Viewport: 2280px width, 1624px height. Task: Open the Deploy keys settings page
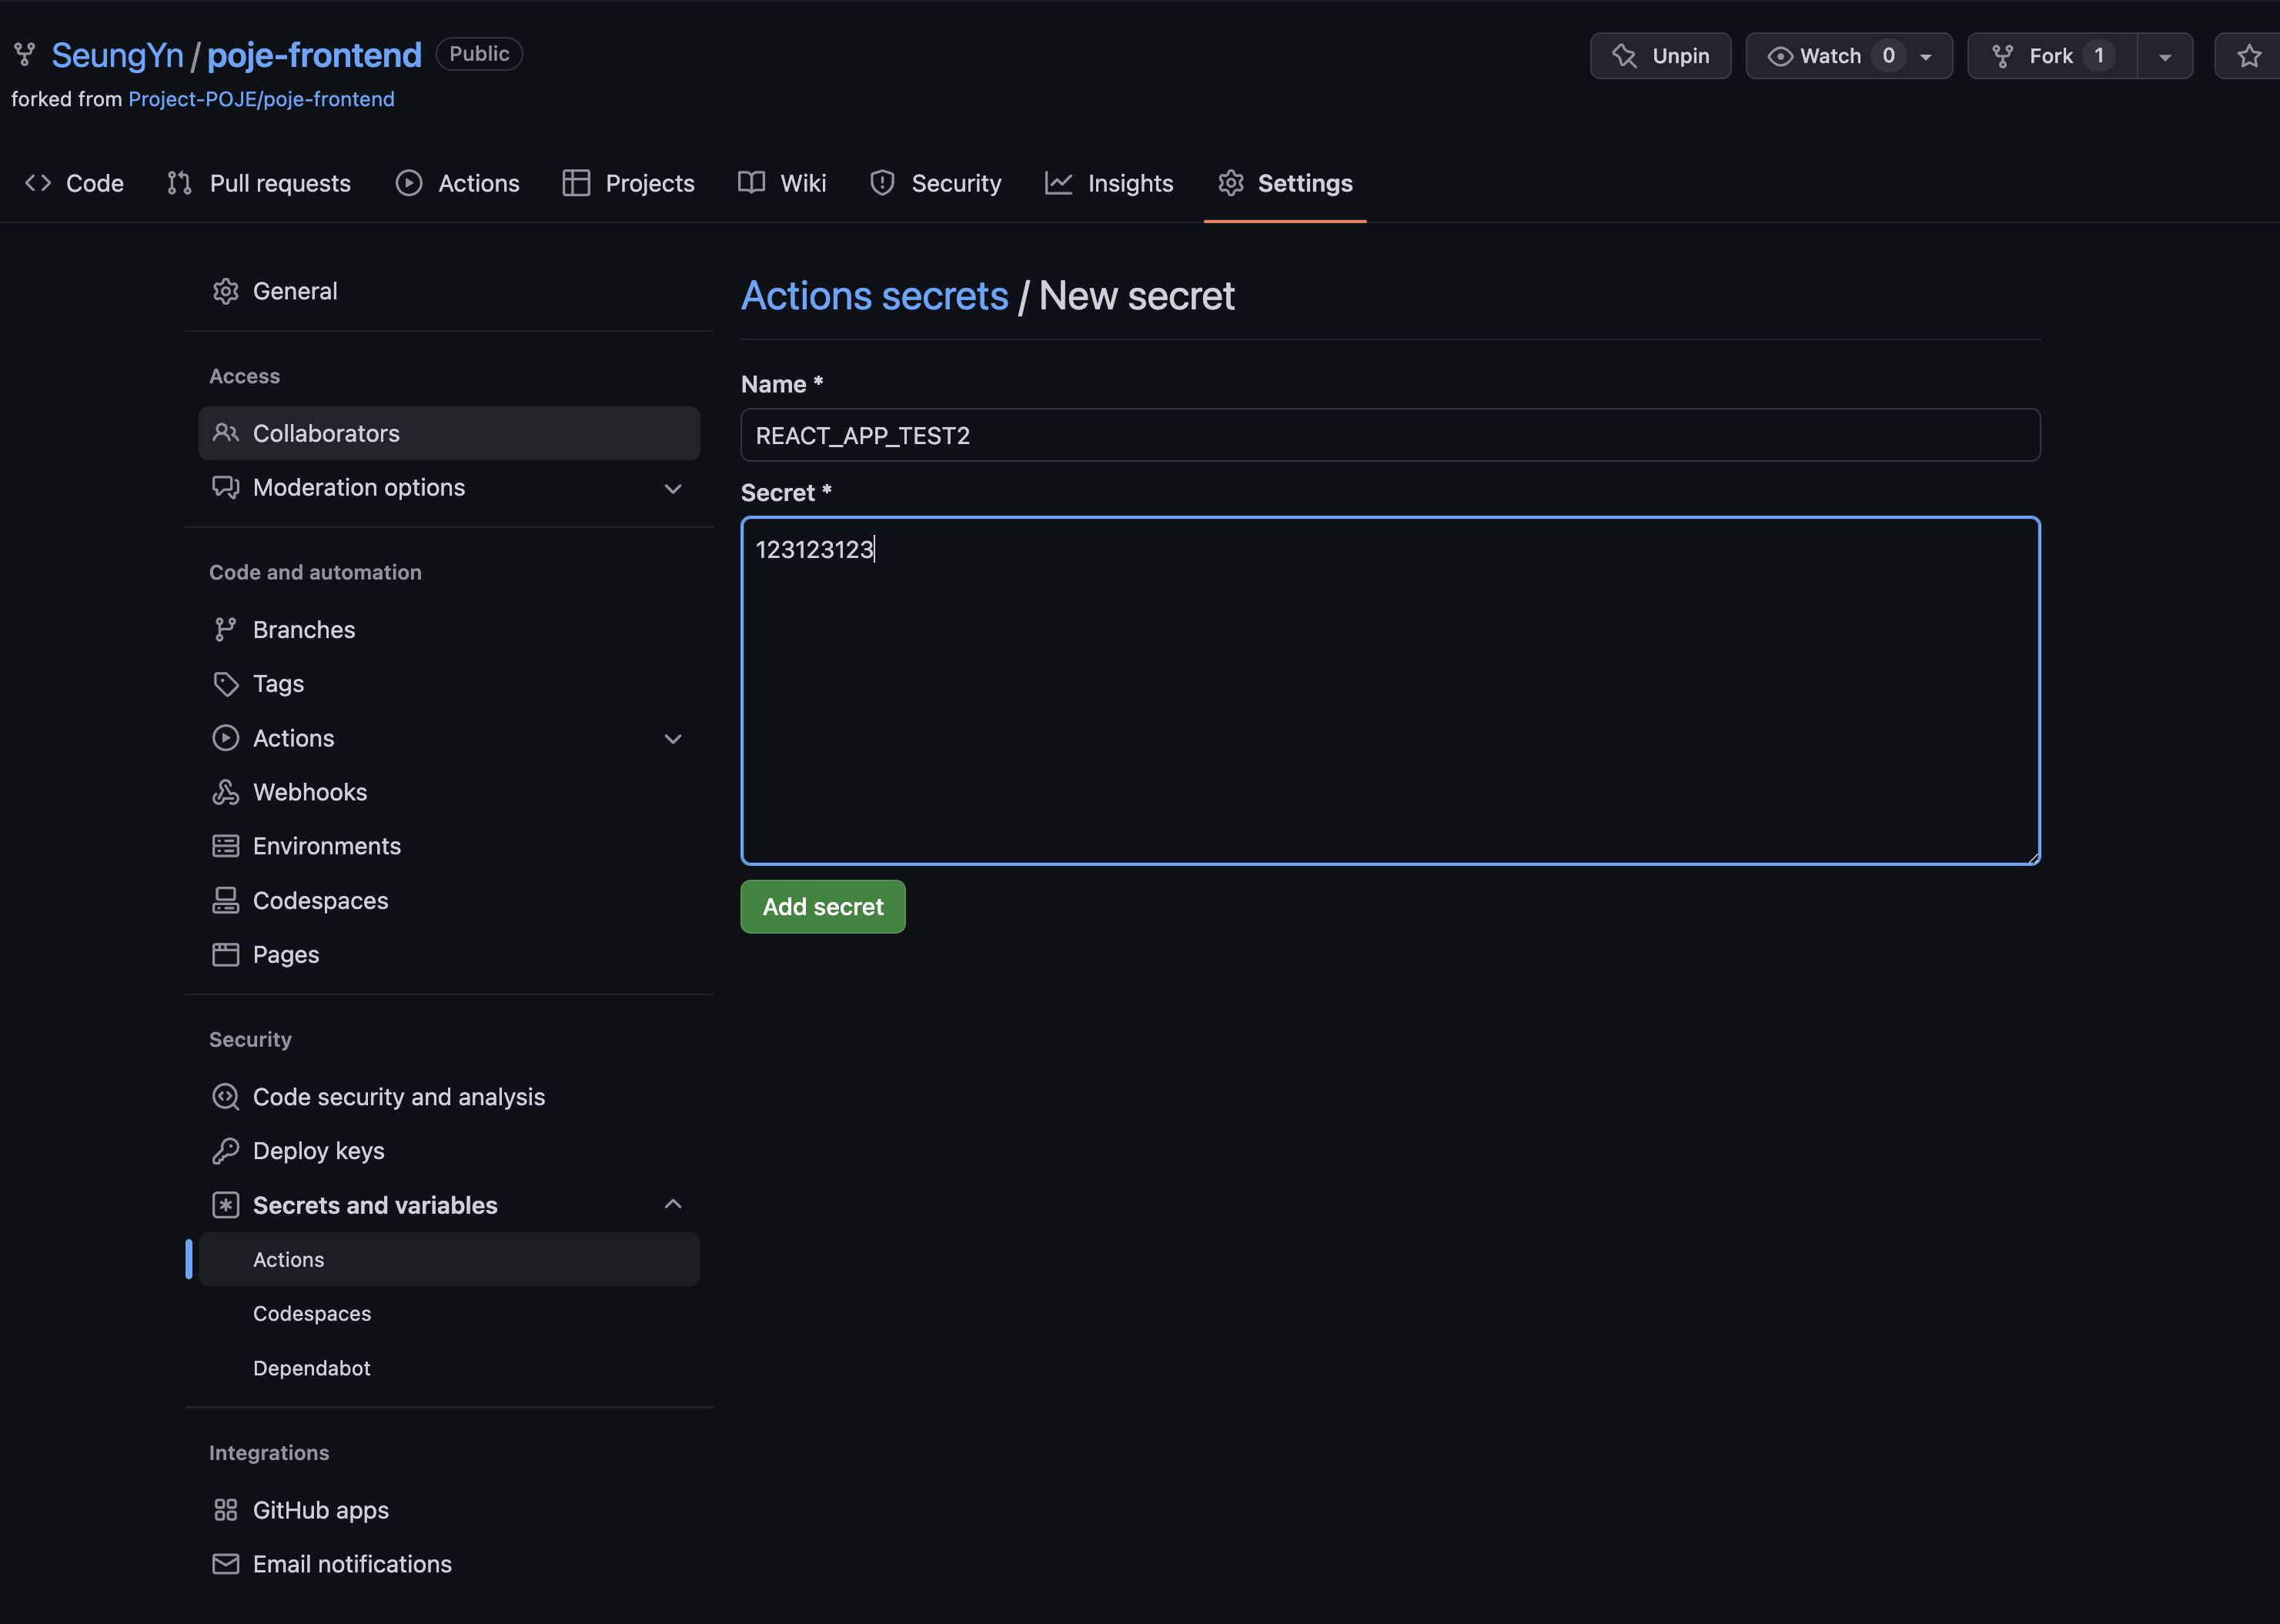click(x=449, y=1151)
